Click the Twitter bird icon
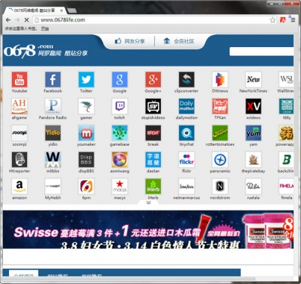Screen dimensions: 301x284 coord(86,79)
